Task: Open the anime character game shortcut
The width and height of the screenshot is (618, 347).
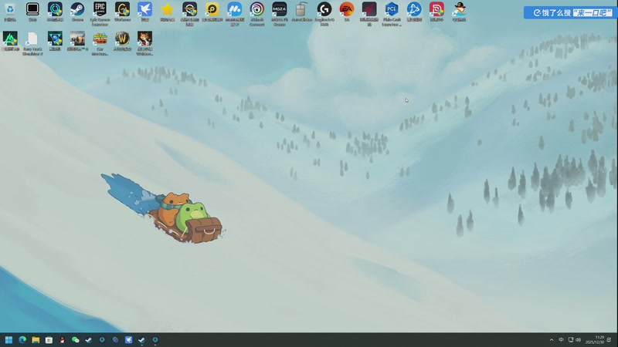Action: 144,43
